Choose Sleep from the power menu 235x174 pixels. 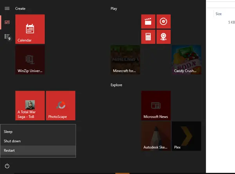coord(38,132)
